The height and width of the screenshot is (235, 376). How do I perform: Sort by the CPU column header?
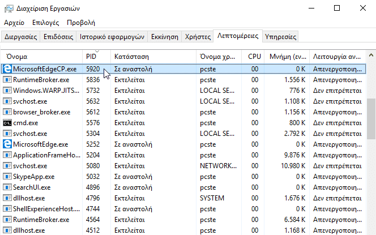point(254,57)
